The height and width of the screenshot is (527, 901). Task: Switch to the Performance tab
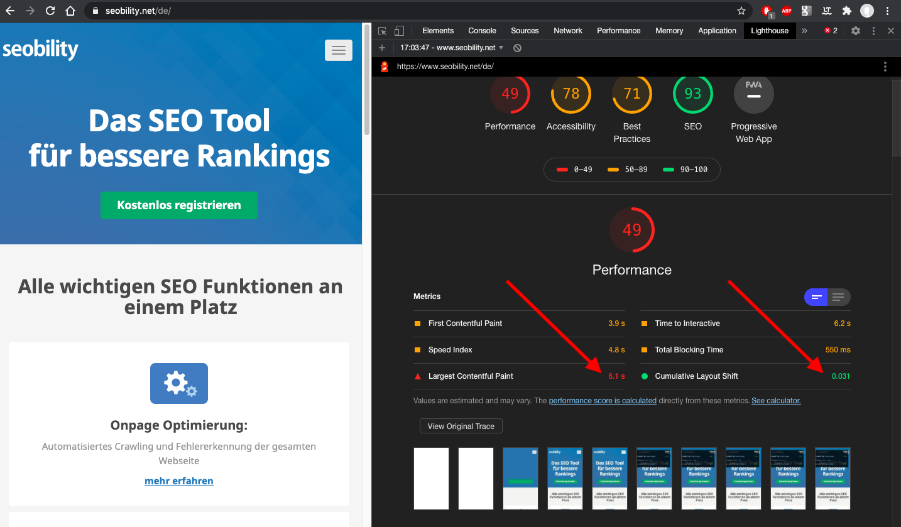619,31
